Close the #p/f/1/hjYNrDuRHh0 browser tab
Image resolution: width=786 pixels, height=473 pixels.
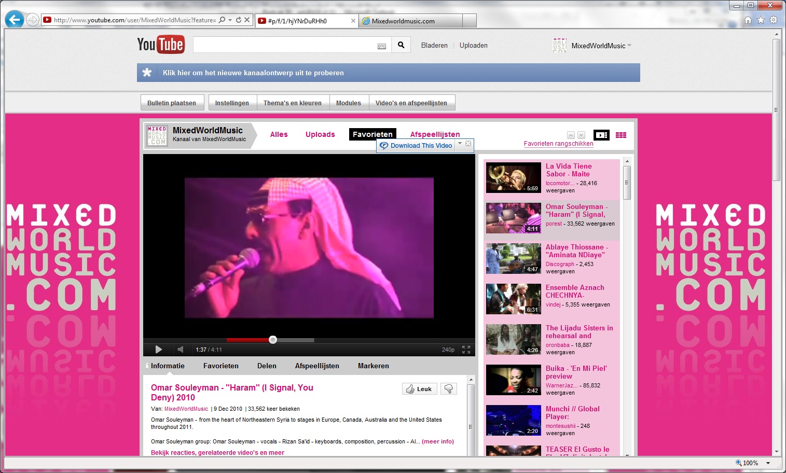tap(353, 21)
